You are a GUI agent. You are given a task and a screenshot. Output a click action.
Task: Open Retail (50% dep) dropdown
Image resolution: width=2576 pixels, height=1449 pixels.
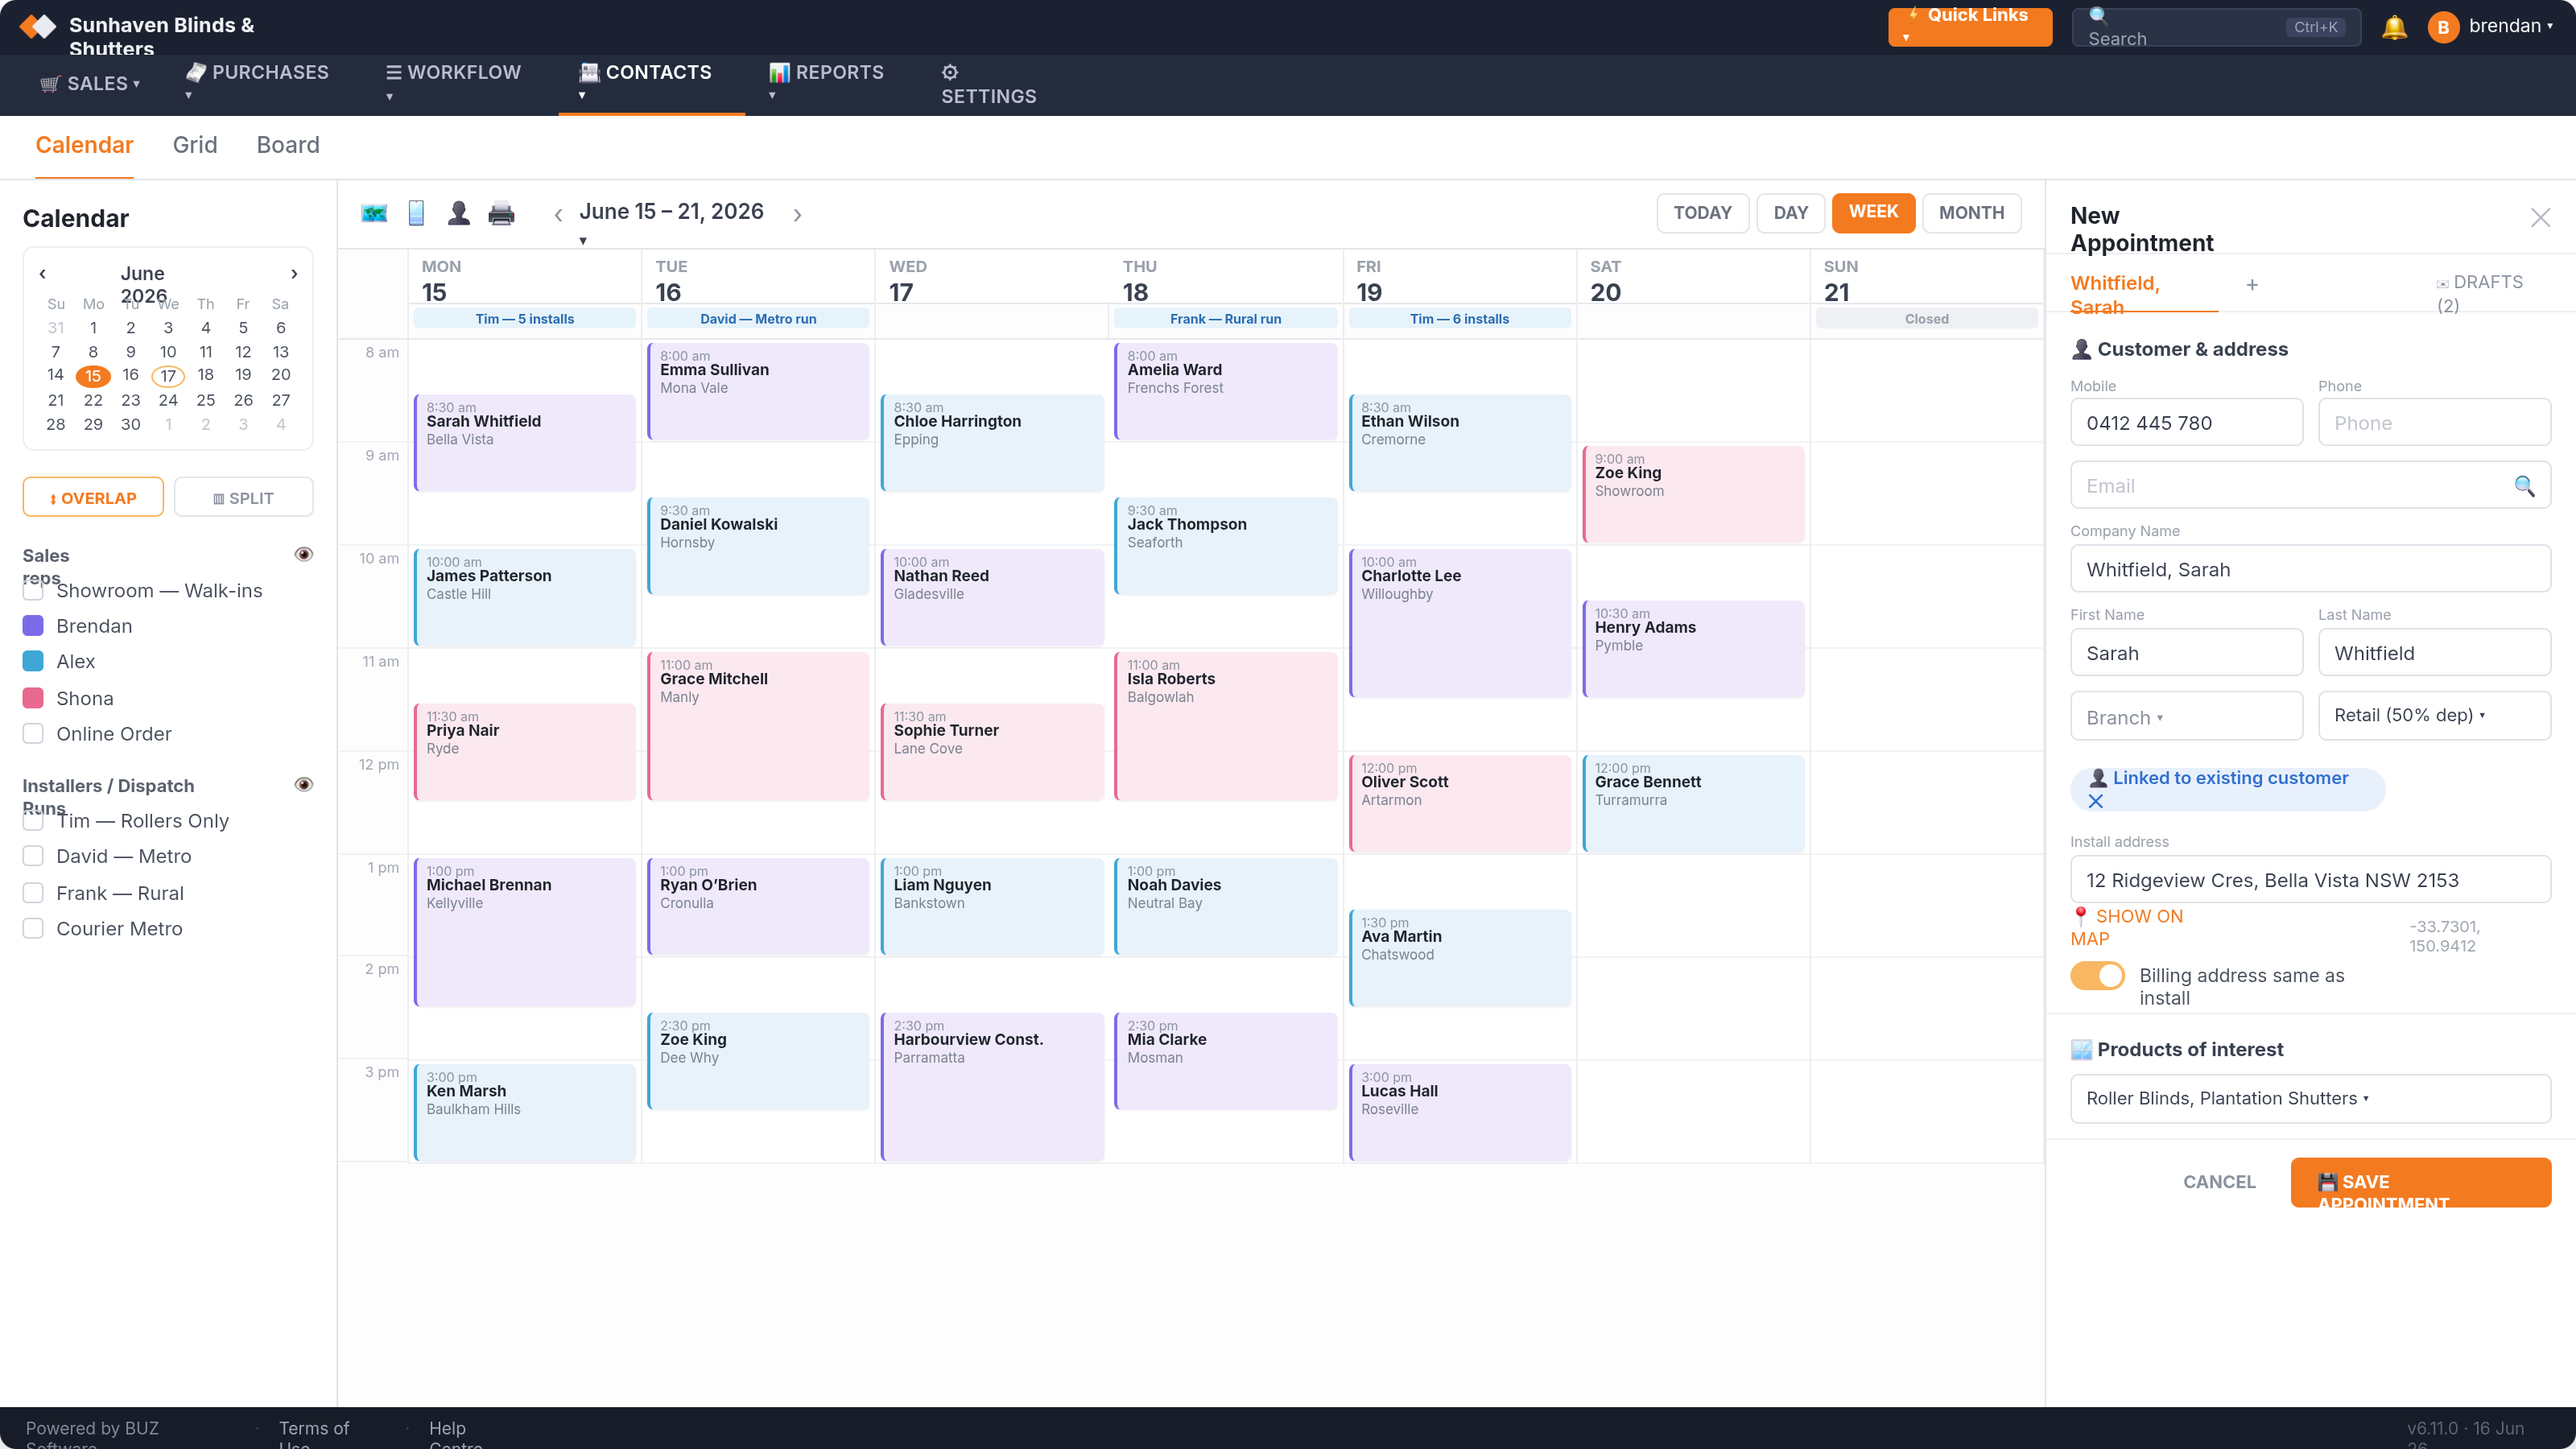2434,716
